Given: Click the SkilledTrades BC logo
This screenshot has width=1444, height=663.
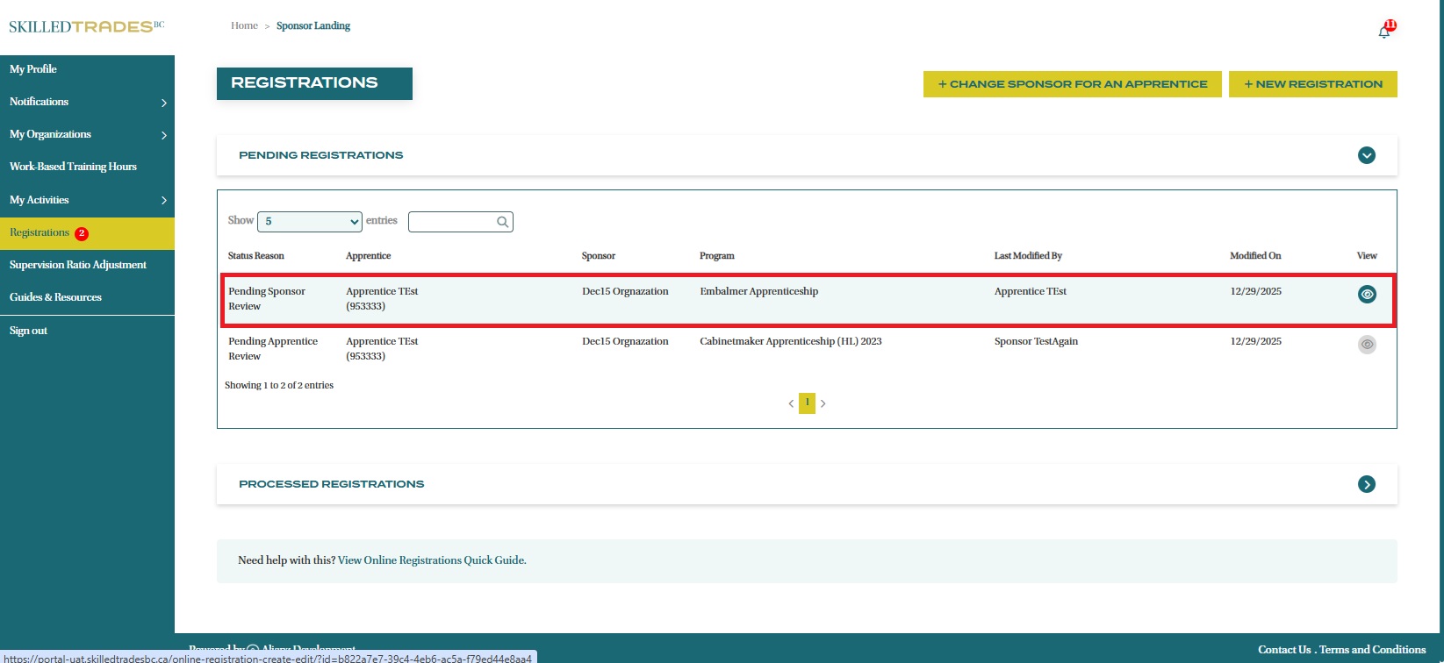Looking at the screenshot, I should [86, 26].
